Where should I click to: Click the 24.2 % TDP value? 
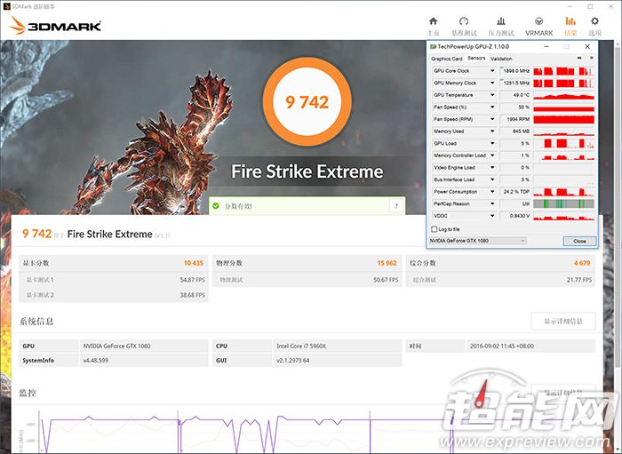pyautogui.click(x=515, y=192)
